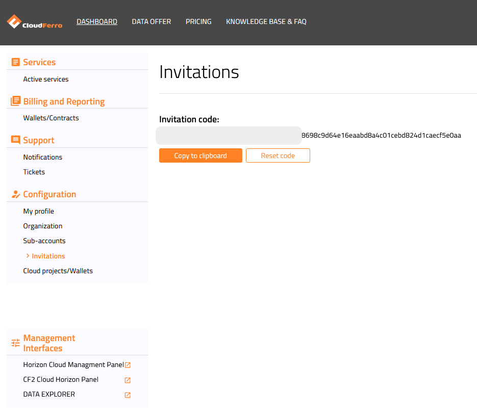Go to Wallets/Contracts
The image size is (477, 418).
tap(51, 118)
